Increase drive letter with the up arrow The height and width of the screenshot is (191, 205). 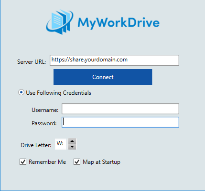tap(72, 141)
